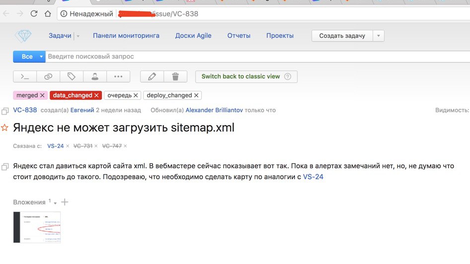Remove the data_changed tag
The image size is (470, 264).
click(96, 95)
